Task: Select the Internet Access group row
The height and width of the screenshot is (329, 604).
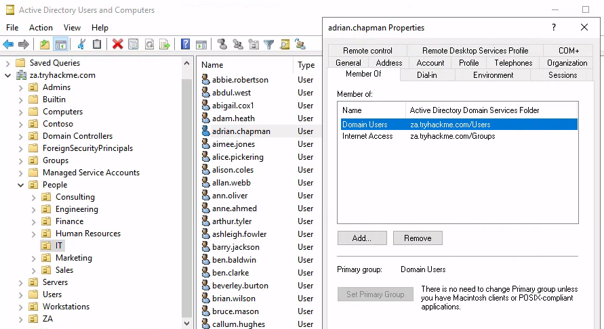Action: [x=367, y=136]
